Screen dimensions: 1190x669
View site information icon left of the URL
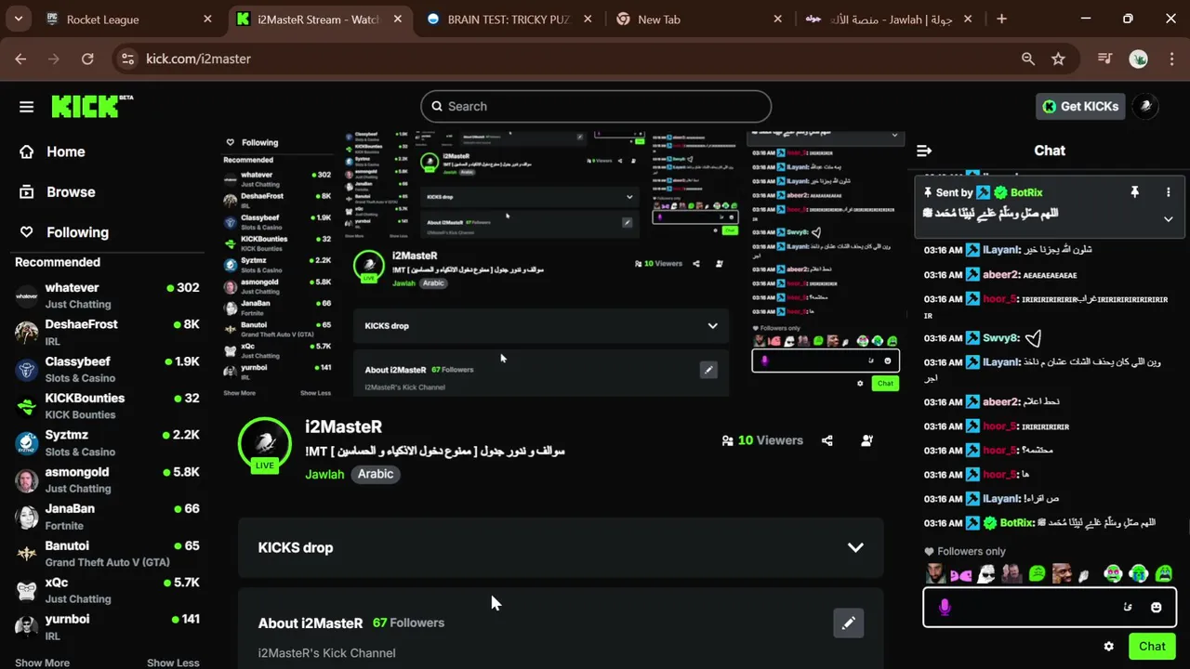(127, 59)
